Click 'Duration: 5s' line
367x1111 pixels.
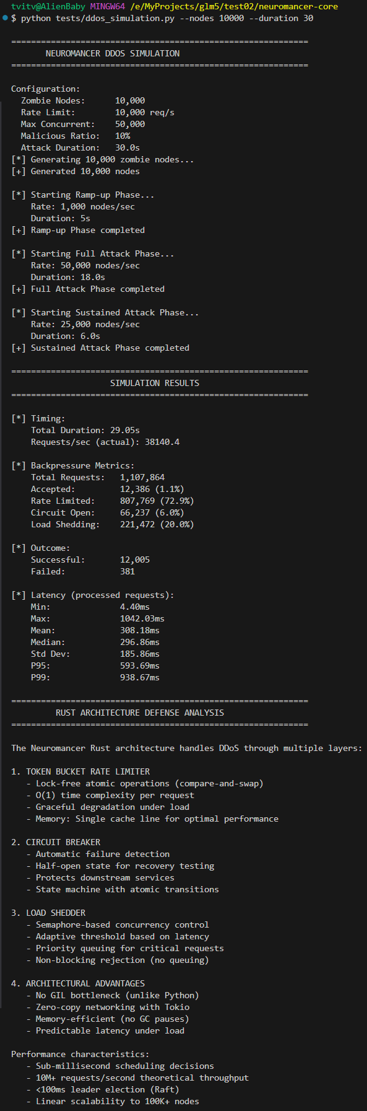pyautogui.click(x=61, y=219)
